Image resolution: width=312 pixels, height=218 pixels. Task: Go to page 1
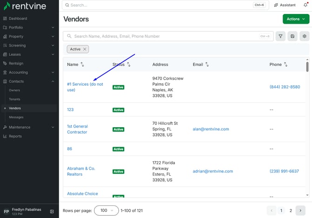281,211
